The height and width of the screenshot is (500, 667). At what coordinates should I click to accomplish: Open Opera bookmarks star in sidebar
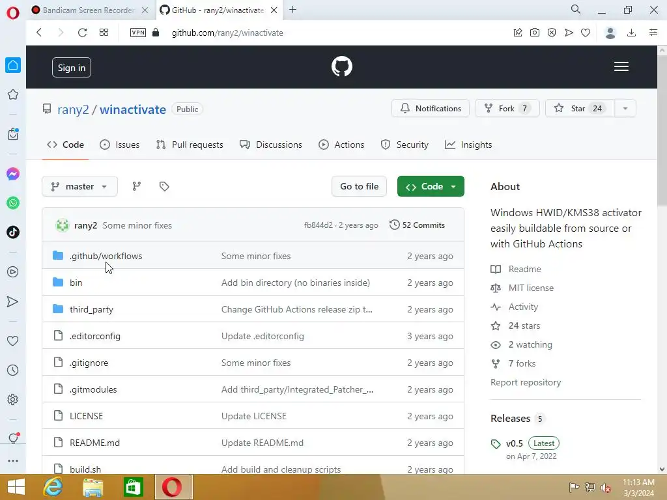coord(13,94)
